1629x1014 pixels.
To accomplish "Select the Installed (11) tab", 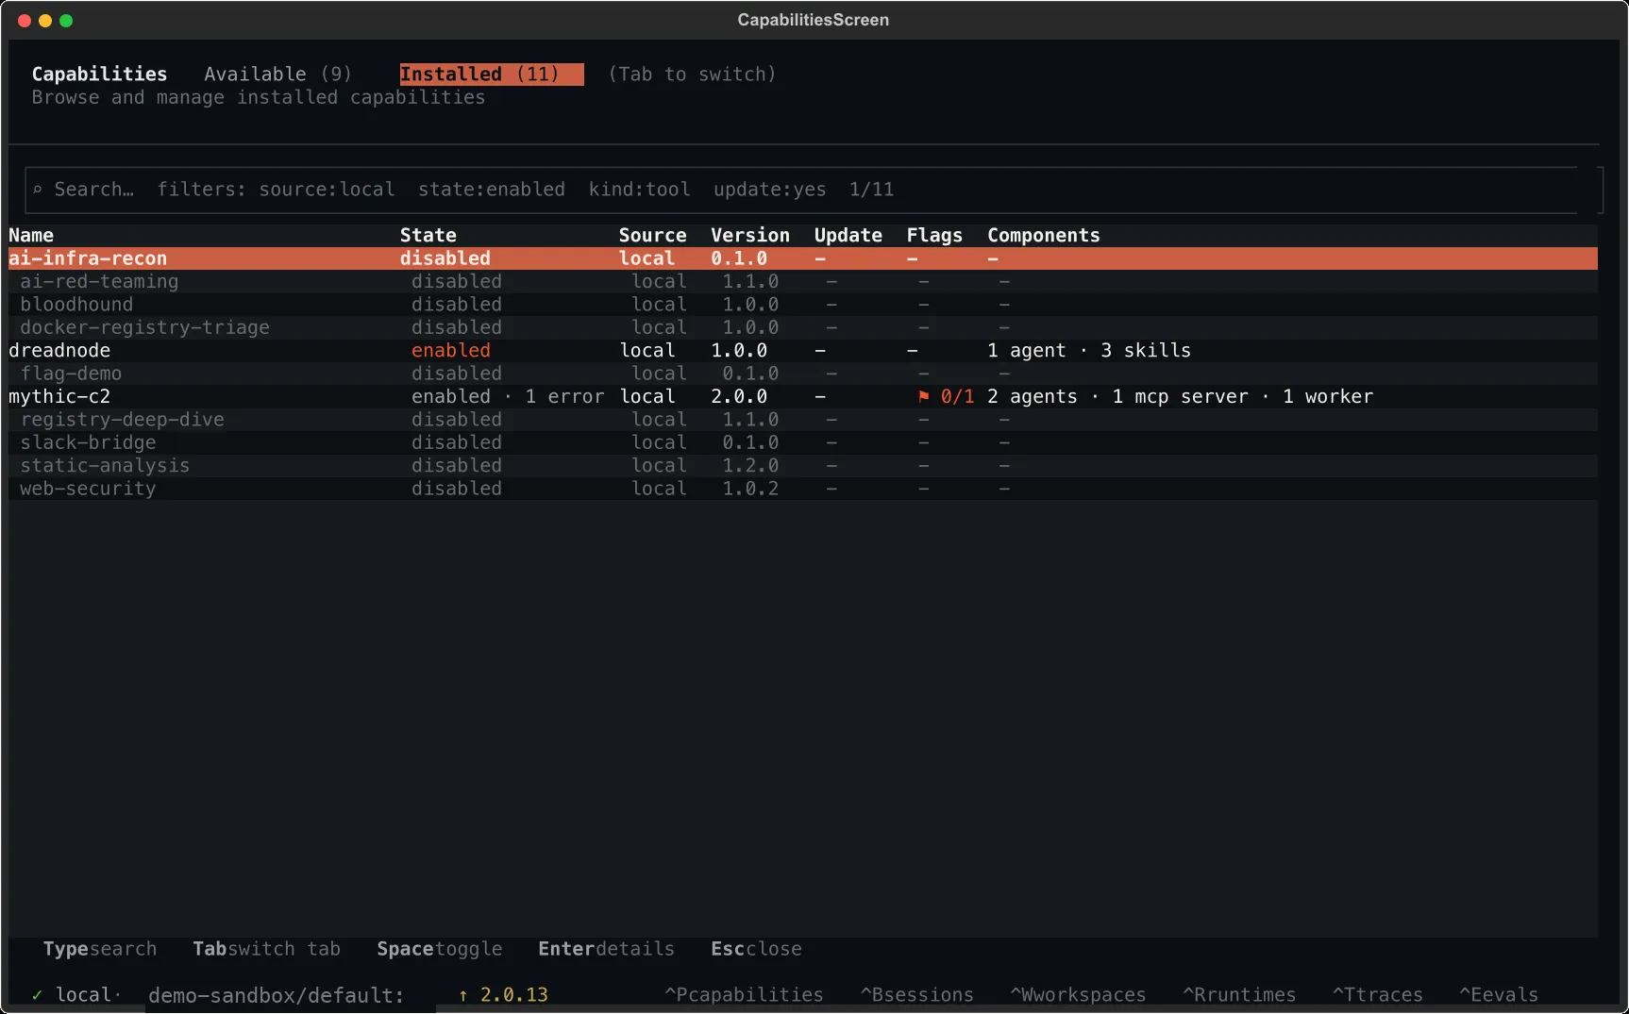I will 492,74.
